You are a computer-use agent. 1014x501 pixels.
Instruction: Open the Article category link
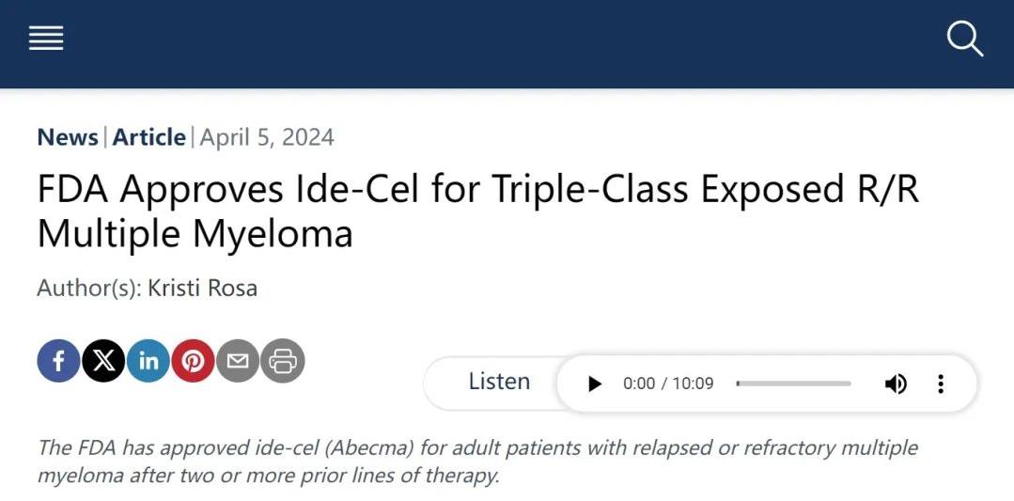[149, 137]
